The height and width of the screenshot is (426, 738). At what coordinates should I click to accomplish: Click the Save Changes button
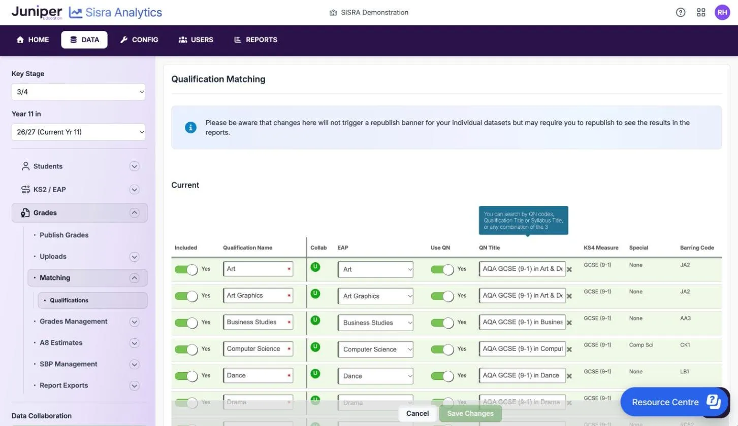coord(470,413)
